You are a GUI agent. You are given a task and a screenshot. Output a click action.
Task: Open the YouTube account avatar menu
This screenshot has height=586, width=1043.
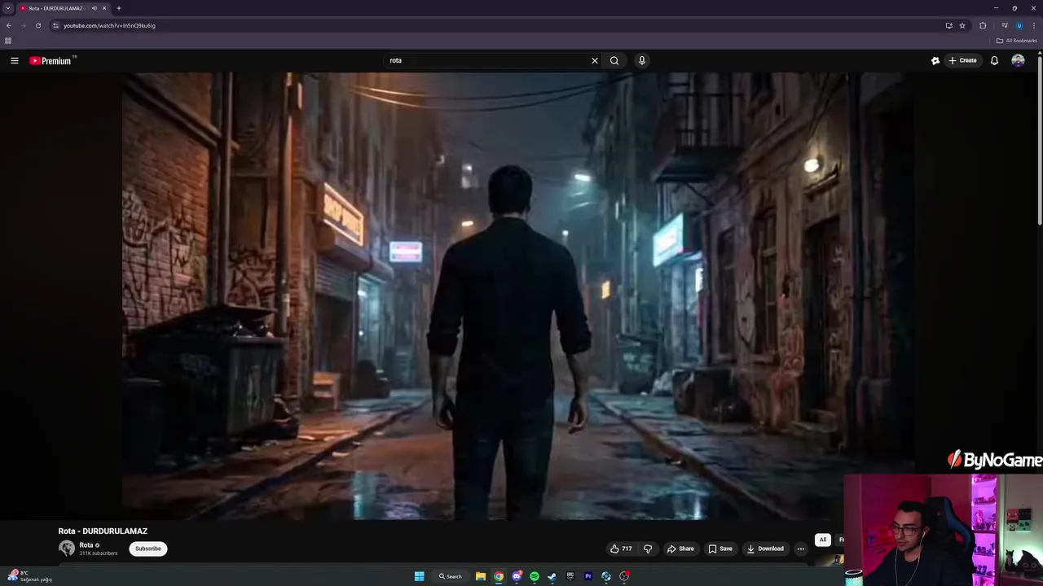pyautogui.click(x=1019, y=60)
